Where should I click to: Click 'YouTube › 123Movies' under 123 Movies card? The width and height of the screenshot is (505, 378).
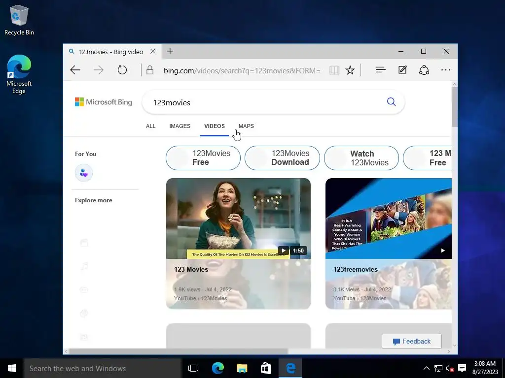[200, 298]
